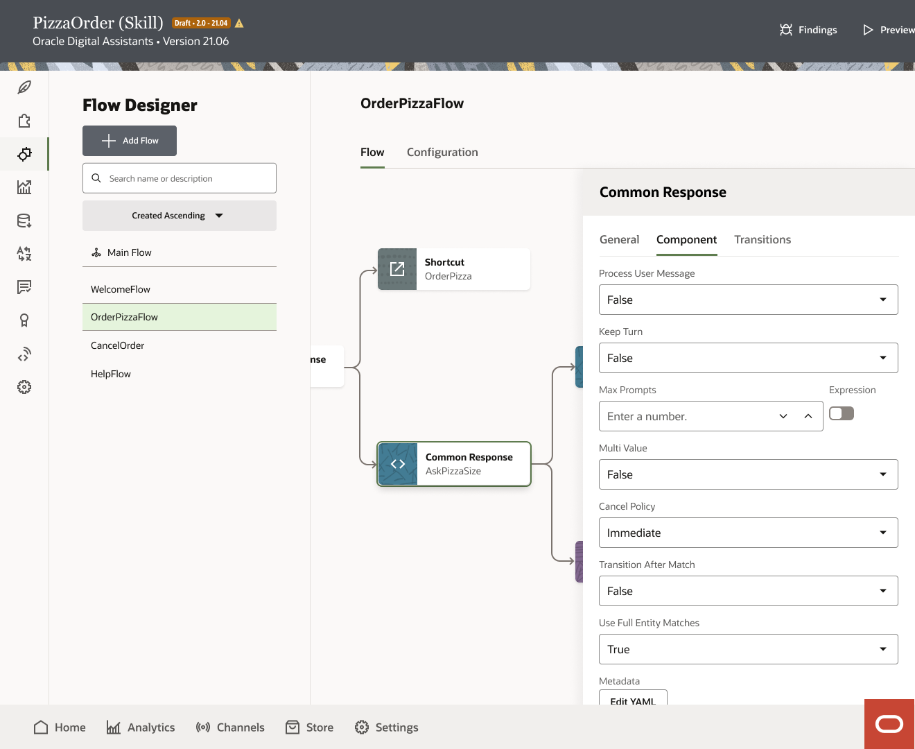The image size is (915, 749).
Task: Increase Max Prompts with up chevron
Action: coord(808,416)
